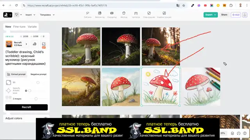Viewport: 250px width, 140px height.
Task: Open the history clock icon
Action: click(239, 133)
